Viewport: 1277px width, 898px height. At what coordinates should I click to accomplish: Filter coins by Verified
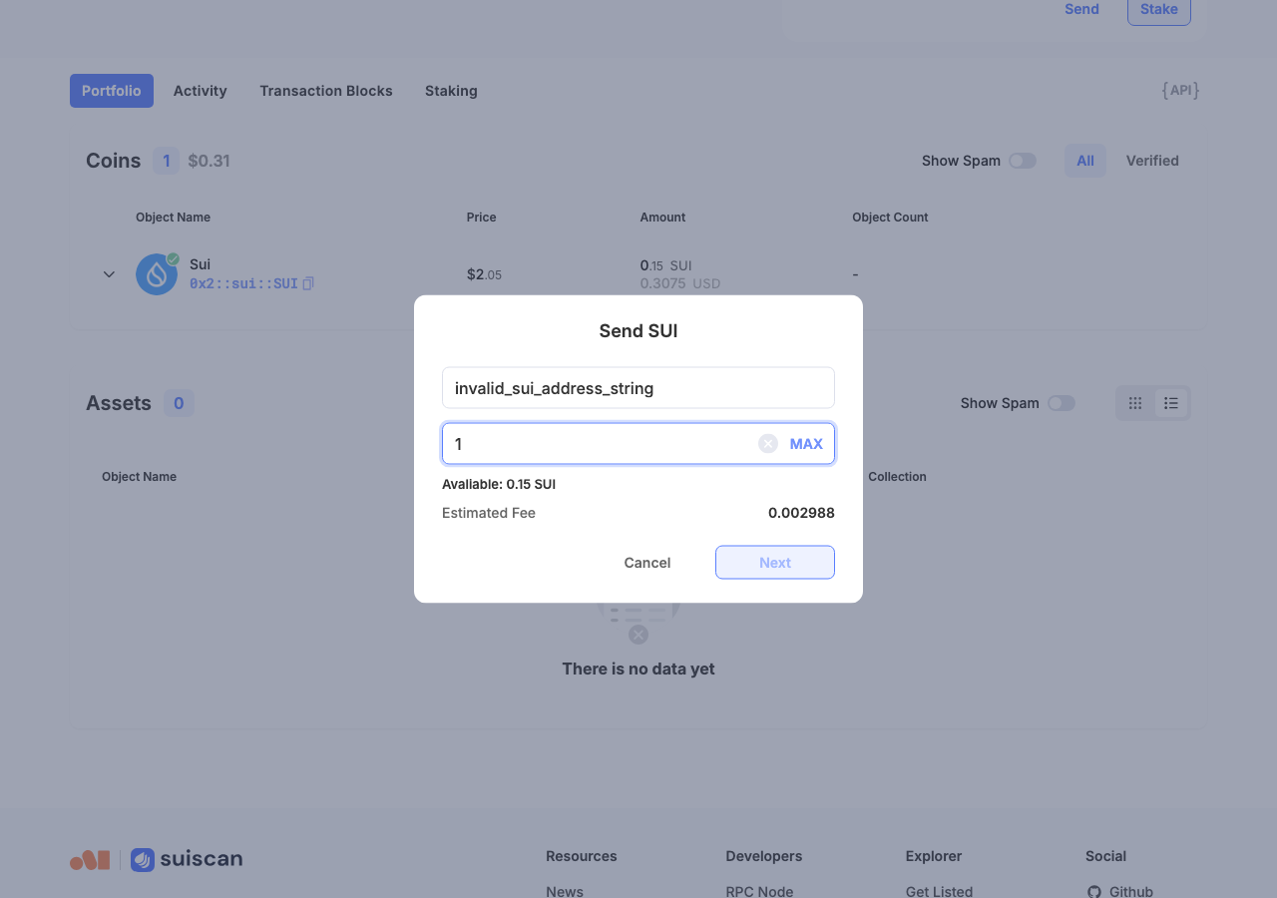[1152, 161]
